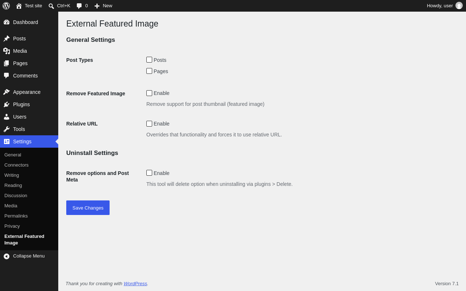The width and height of the screenshot is (466, 291).
Task: Go to Permalinks settings submenu
Action: point(16,216)
